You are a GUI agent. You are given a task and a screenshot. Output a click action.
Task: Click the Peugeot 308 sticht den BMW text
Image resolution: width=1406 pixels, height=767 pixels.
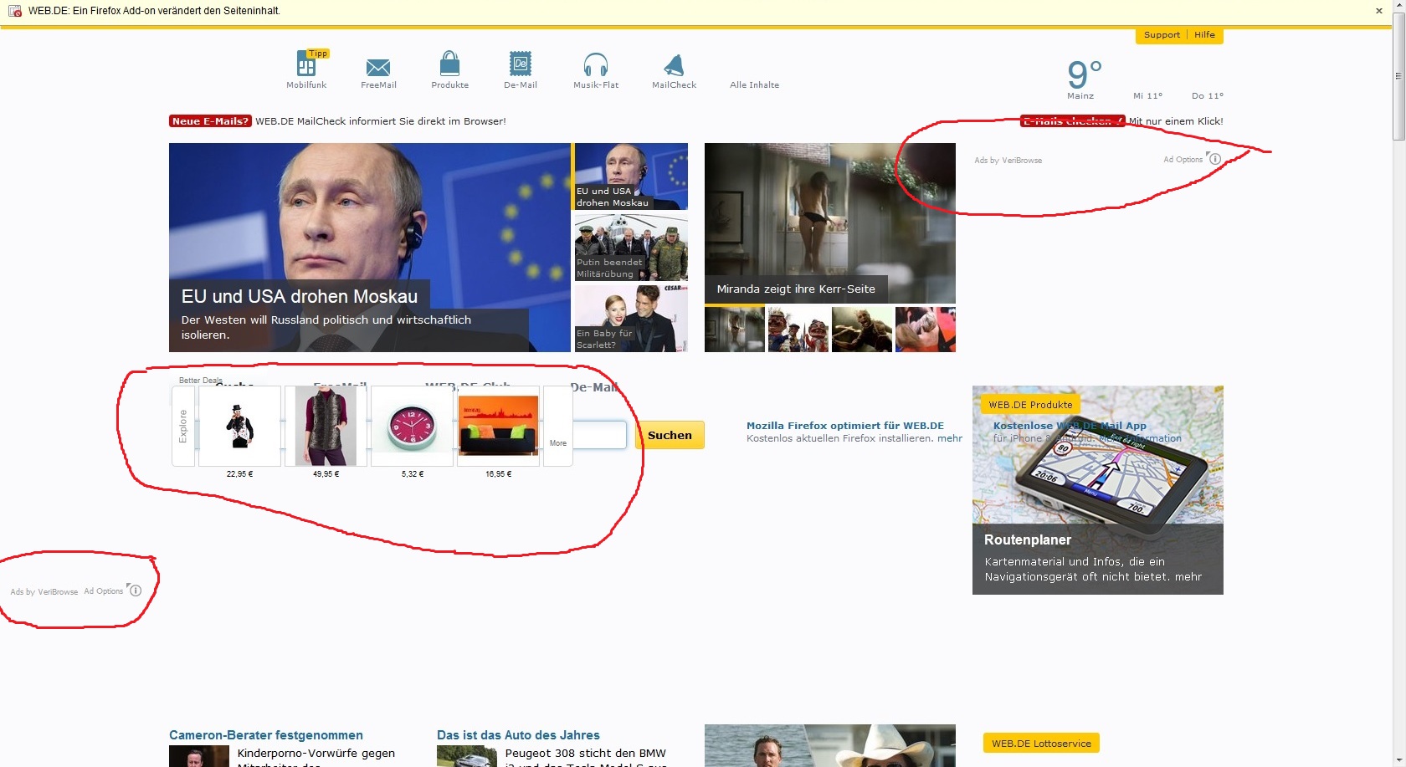[x=586, y=753]
